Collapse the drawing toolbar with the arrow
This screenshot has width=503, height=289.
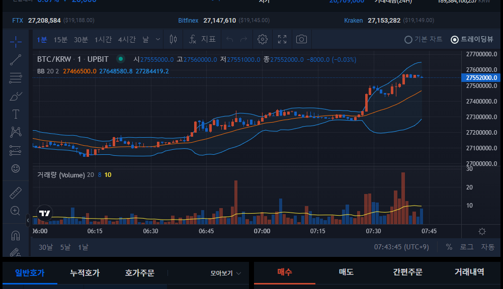pos(28,220)
